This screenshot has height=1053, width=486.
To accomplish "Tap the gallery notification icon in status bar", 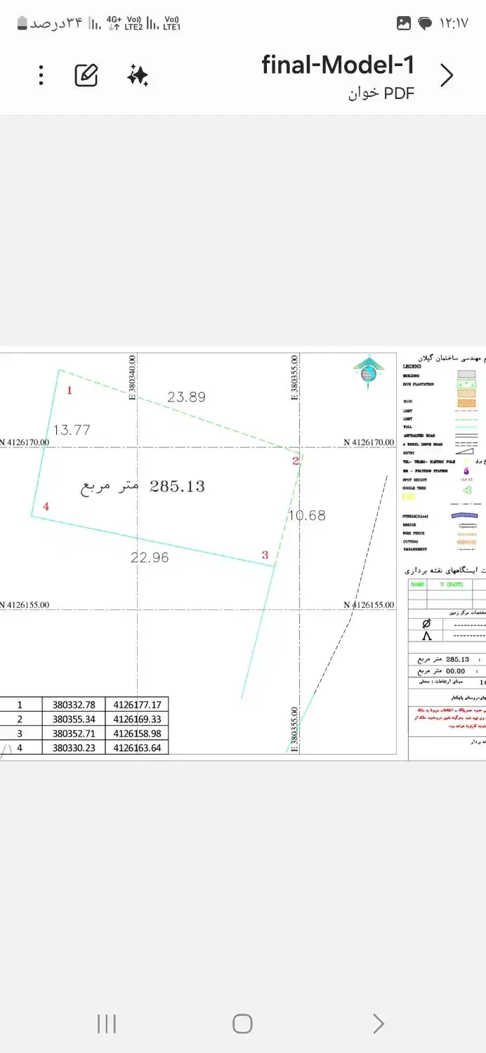I will click(404, 23).
